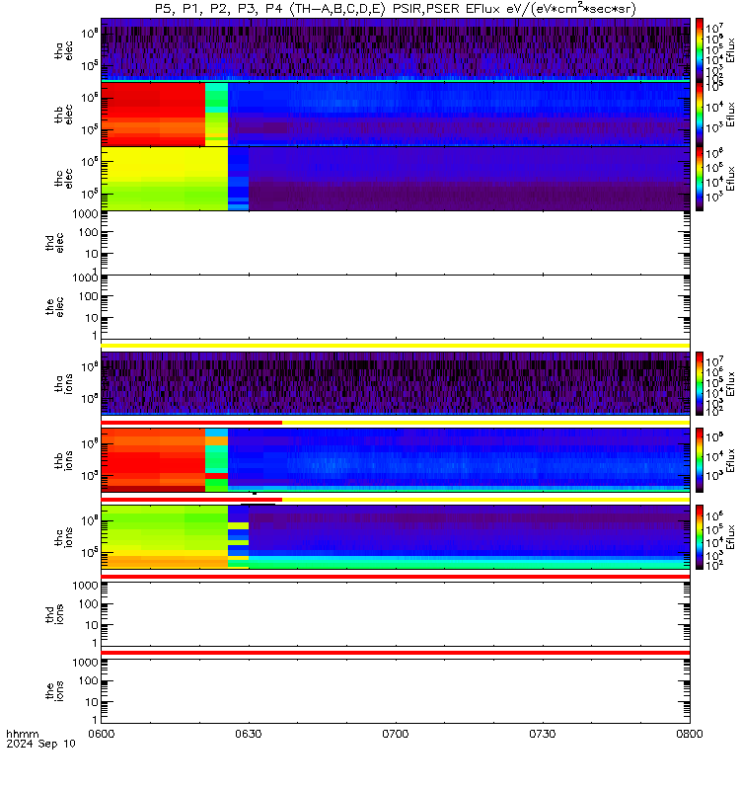Click the Eflux label of tha ions colorbar
This screenshot has width=740, height=790.
pos(730,384)
